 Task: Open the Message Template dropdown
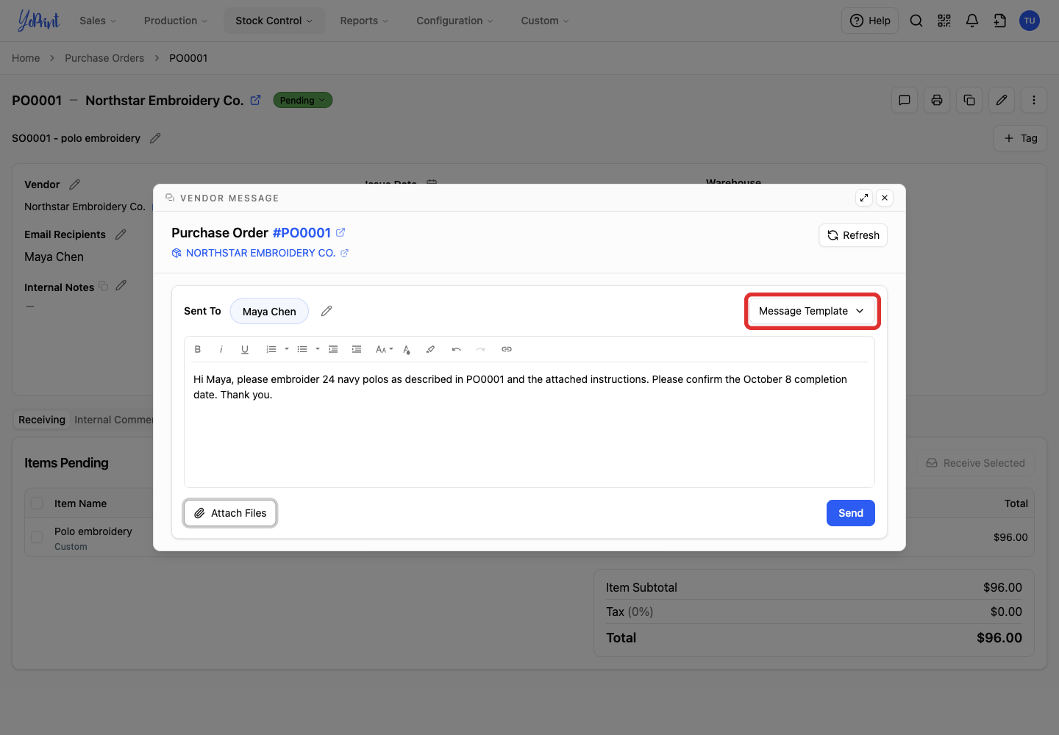(x=812, y=311)
